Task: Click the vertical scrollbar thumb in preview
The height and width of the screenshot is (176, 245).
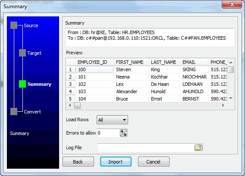Action: click(231, 70)
